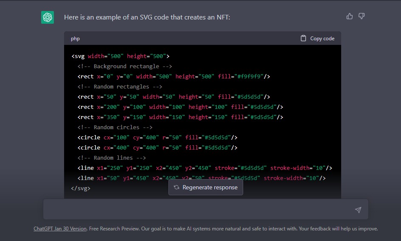Click the line element with x1="250" y1="250"

205,168
